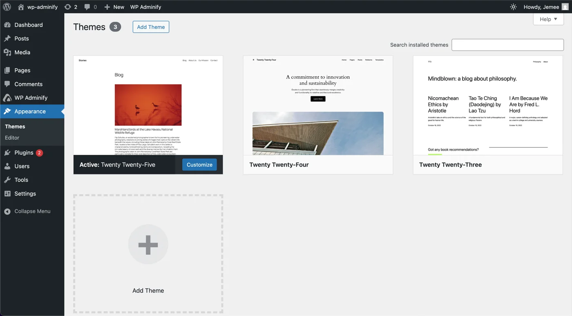This screenshot has height=316, width=572.
Task: Click the Dashboard gauge icon in sidebar
Action: point(7,25)
